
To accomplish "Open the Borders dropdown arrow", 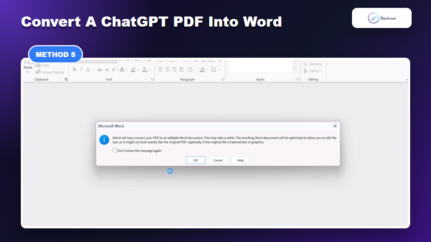I will coord(219,70).
